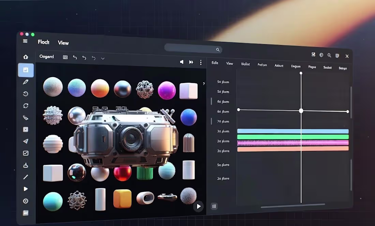Click the left endpoint of horizontal keyframe line
The image size is (375, 226).
point(238,109)
